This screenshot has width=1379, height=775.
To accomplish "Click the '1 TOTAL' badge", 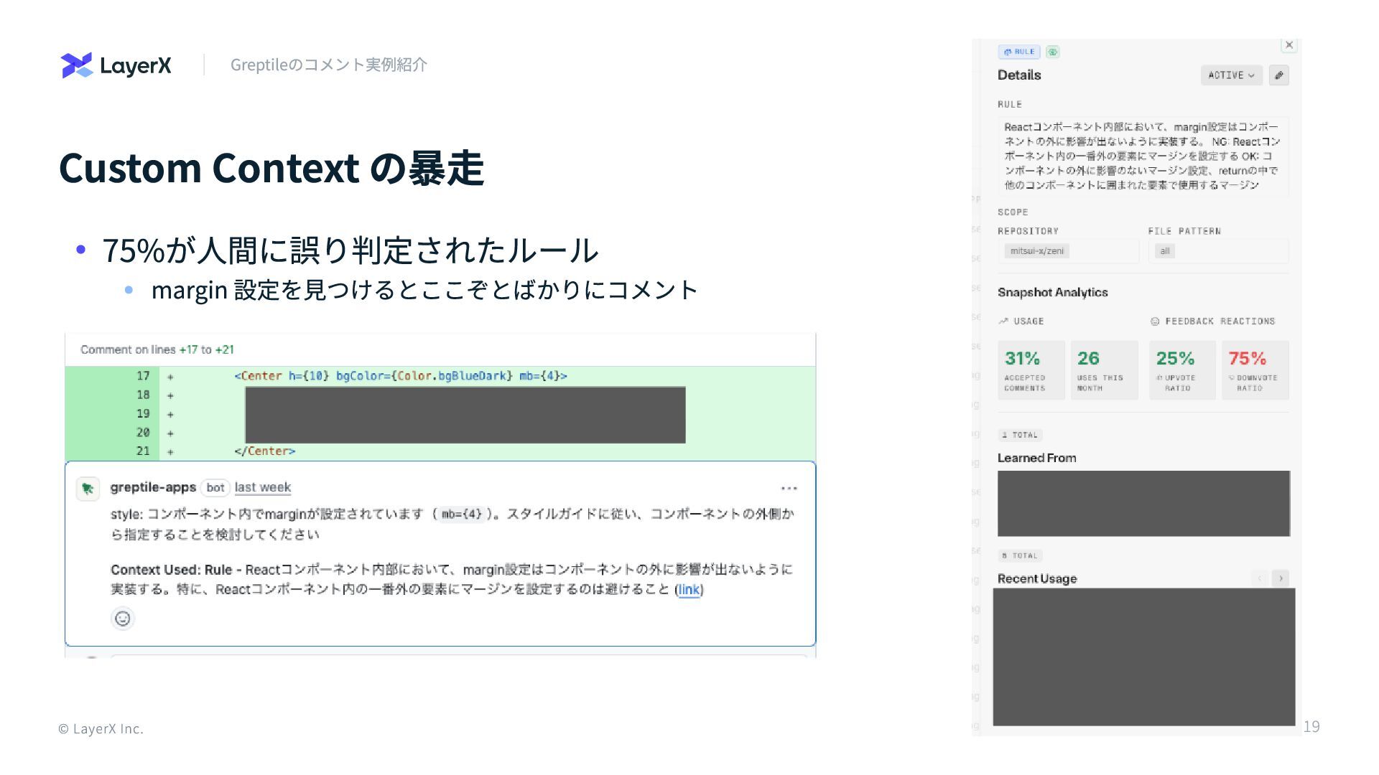I will tap(1020, 435).
